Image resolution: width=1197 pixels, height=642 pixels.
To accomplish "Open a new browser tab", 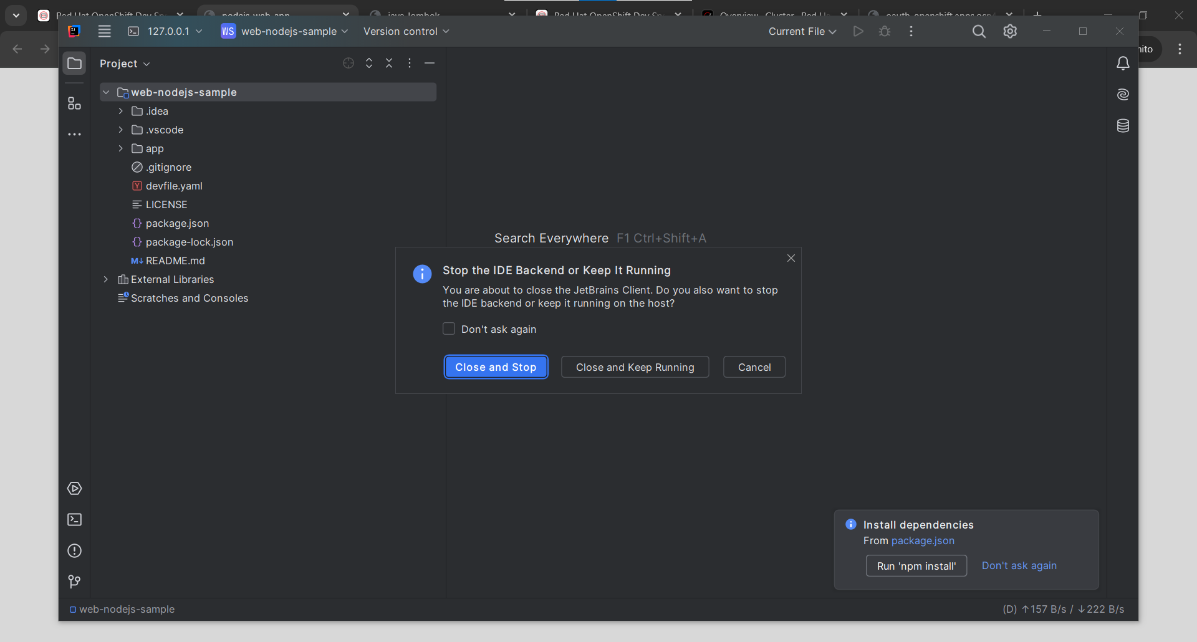I will coord(1037,14).
